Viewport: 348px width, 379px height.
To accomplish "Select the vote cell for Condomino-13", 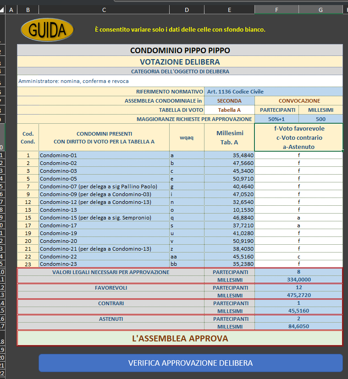I will (x=298, y=210).
